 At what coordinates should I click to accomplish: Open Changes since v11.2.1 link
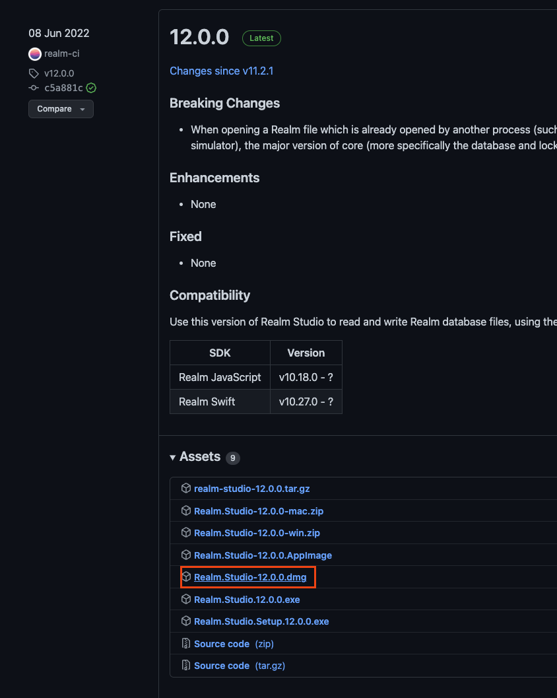tap(222, 71)
